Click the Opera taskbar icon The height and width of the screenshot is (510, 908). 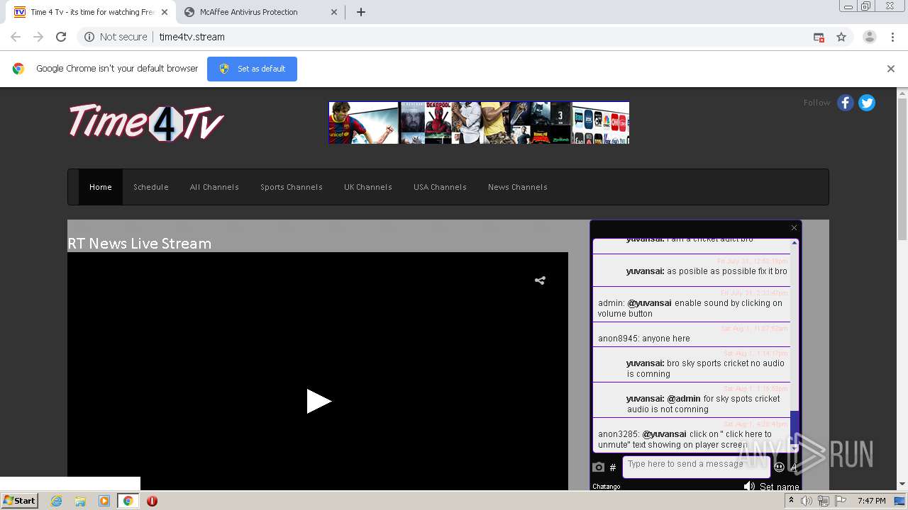coord(152,501)
